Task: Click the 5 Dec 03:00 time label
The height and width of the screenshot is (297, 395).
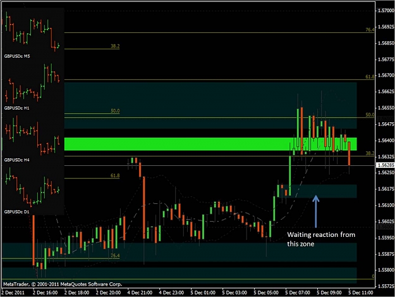Action: click(234, 293)
